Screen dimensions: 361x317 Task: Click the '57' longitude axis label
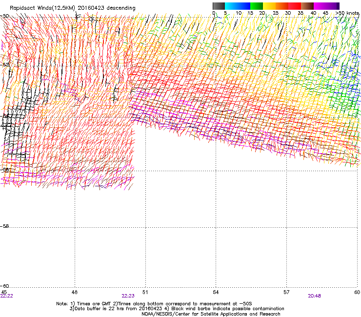tap(286, 292)
